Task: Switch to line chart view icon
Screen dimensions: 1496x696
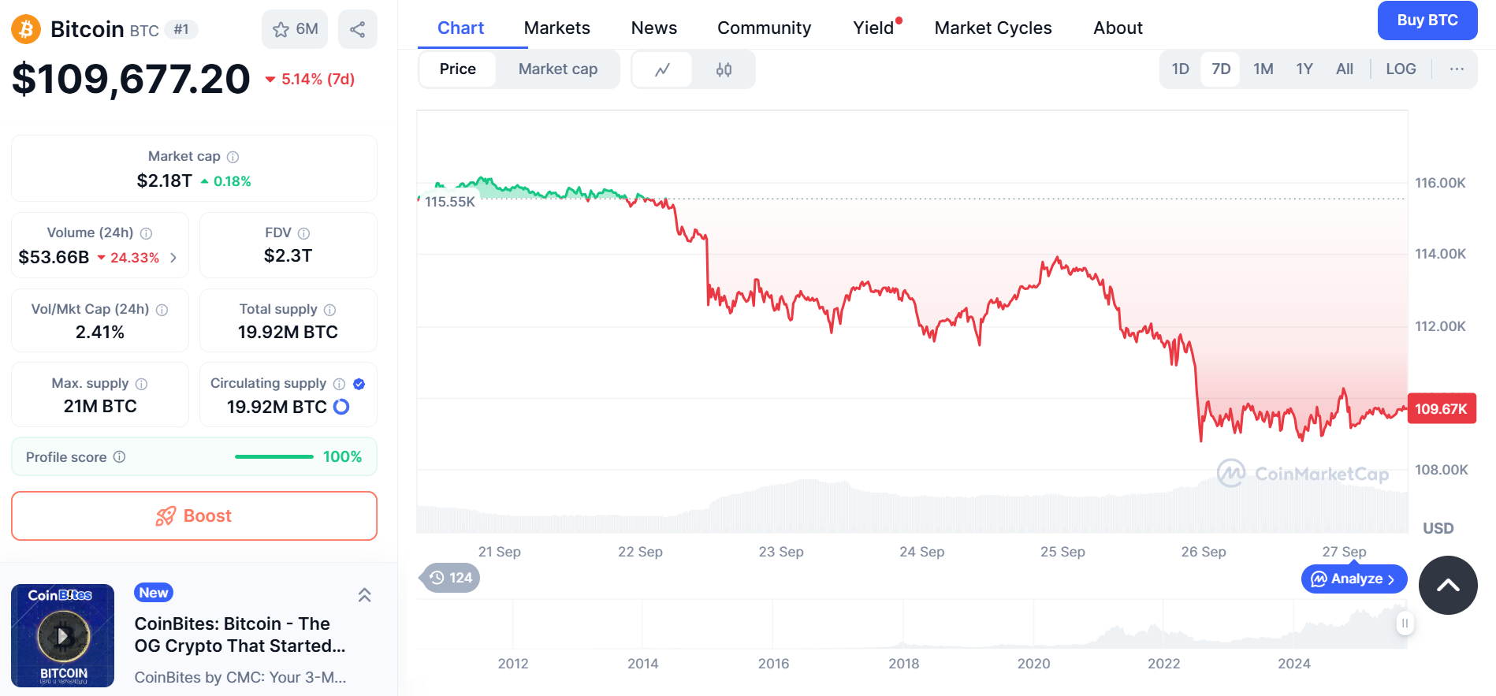Action: click(662, 69)
